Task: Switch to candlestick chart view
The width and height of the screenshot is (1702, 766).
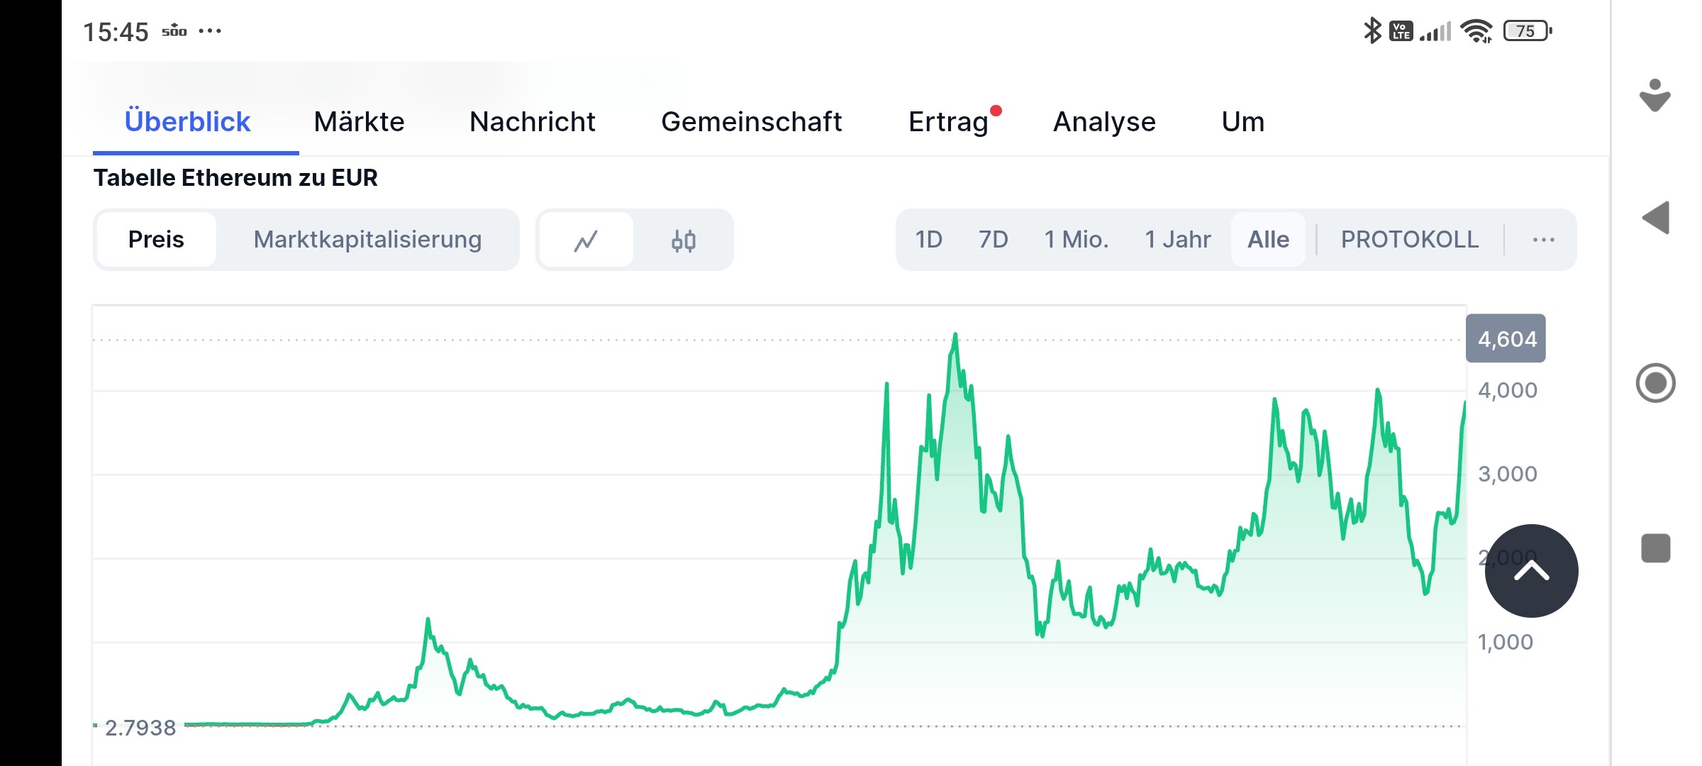Action: click(x=684, y=240)
